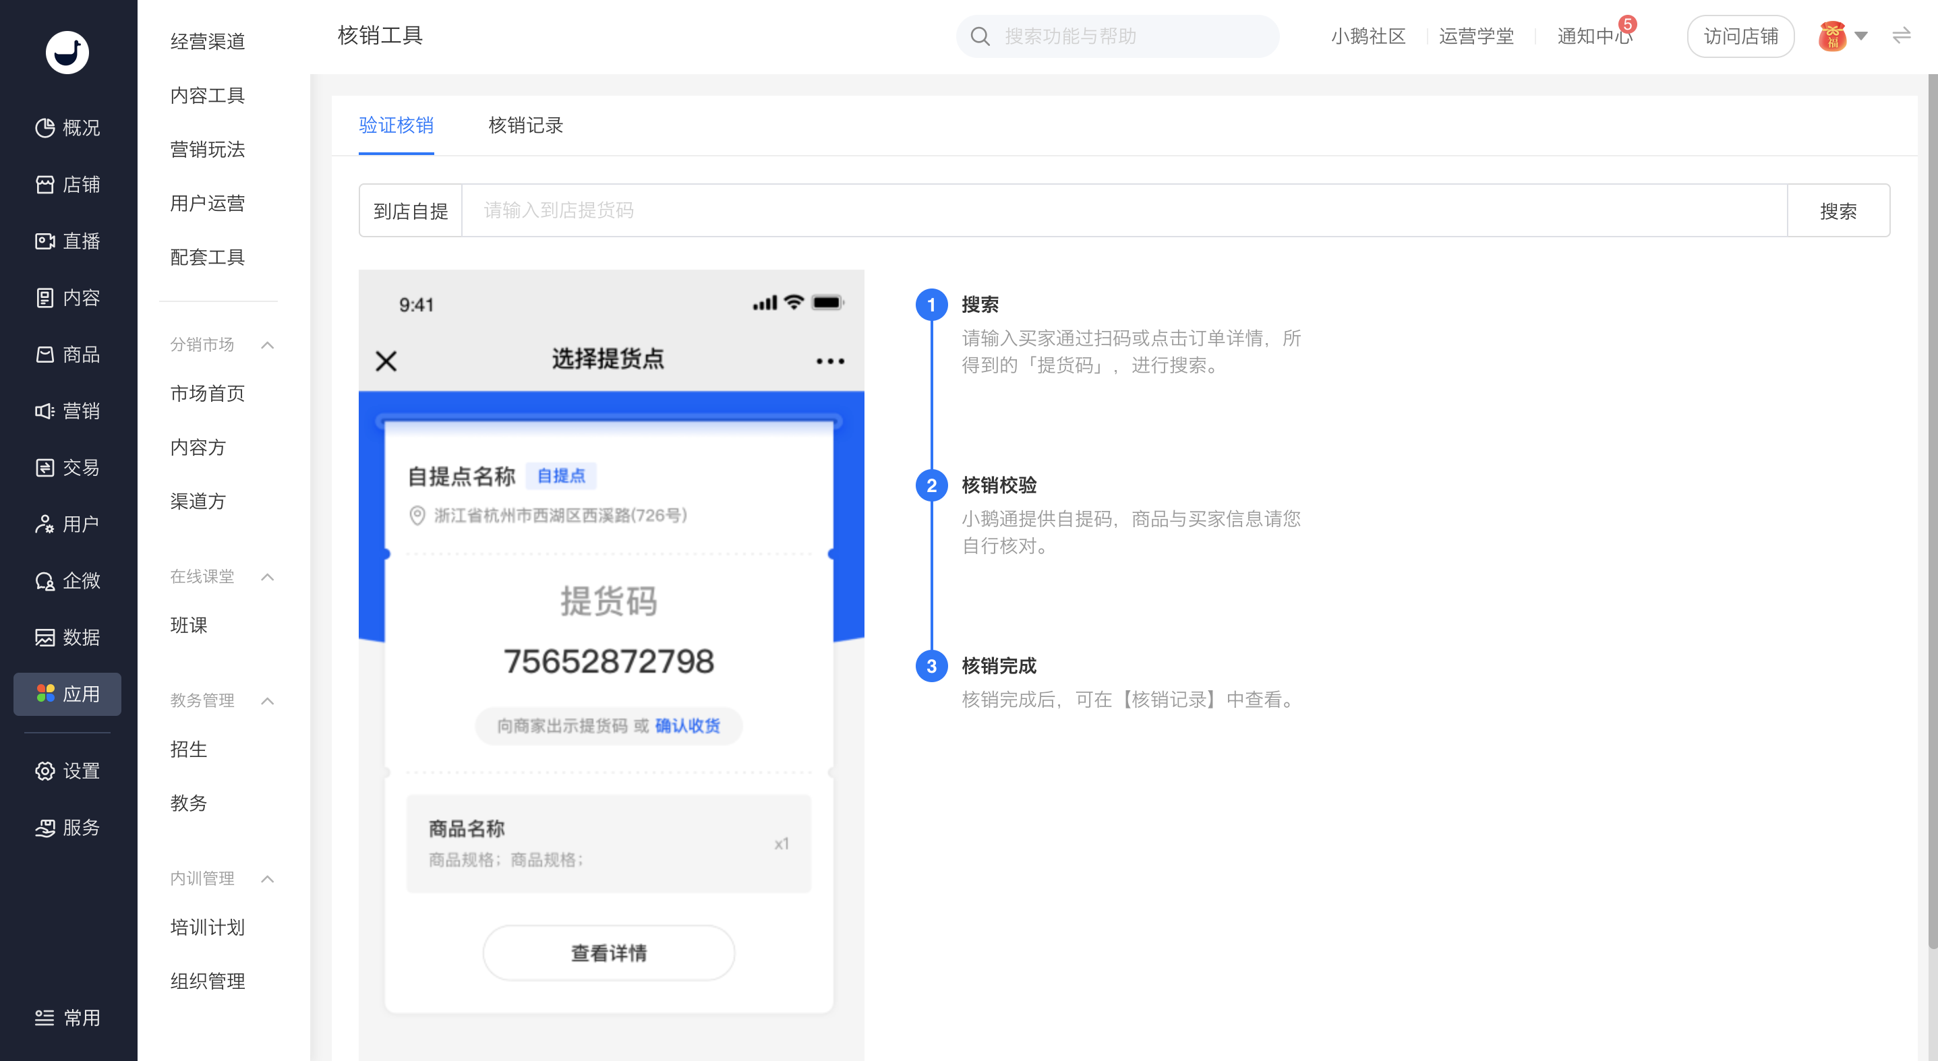Image resolution: width=1938 pixels, height=1061 pixels.
Task: Open the account avatar dropdown
Action: tap(1842, 36)
